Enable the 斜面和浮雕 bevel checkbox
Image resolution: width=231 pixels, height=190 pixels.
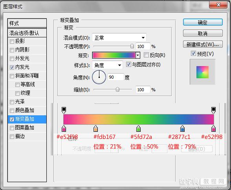12,76
